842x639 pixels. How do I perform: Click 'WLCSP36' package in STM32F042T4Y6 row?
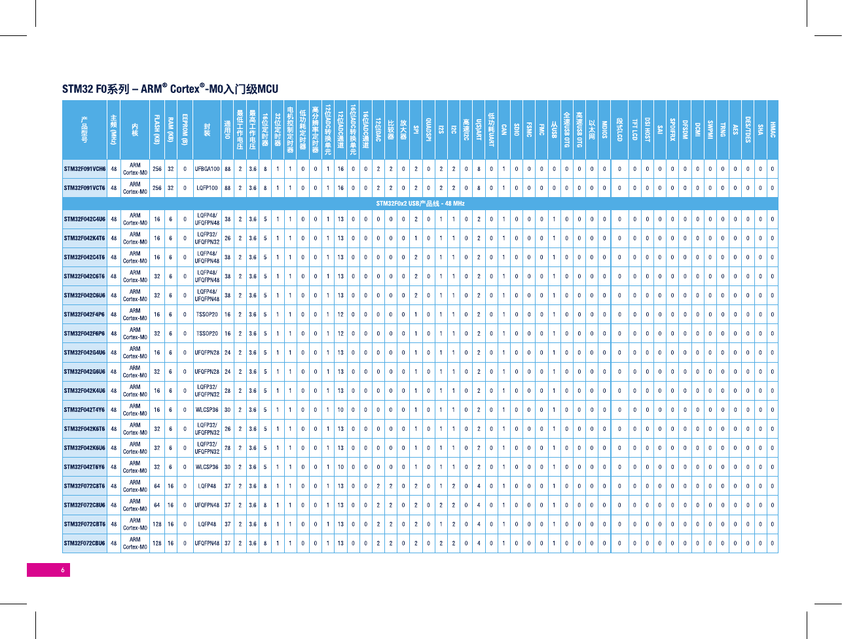coord(207,410)
